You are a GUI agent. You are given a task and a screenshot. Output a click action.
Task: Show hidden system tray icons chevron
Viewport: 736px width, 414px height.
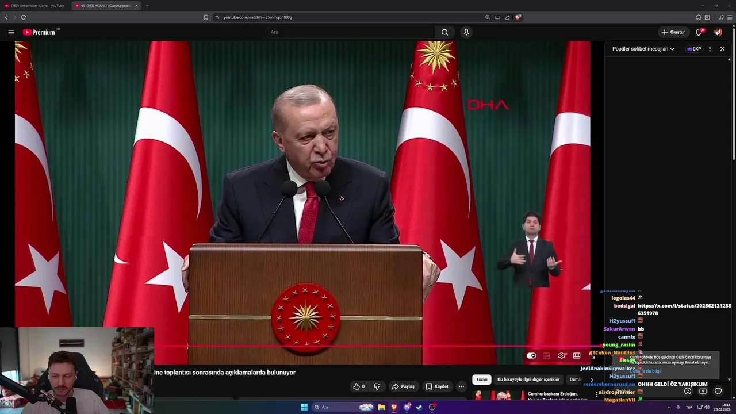(669, 407)
